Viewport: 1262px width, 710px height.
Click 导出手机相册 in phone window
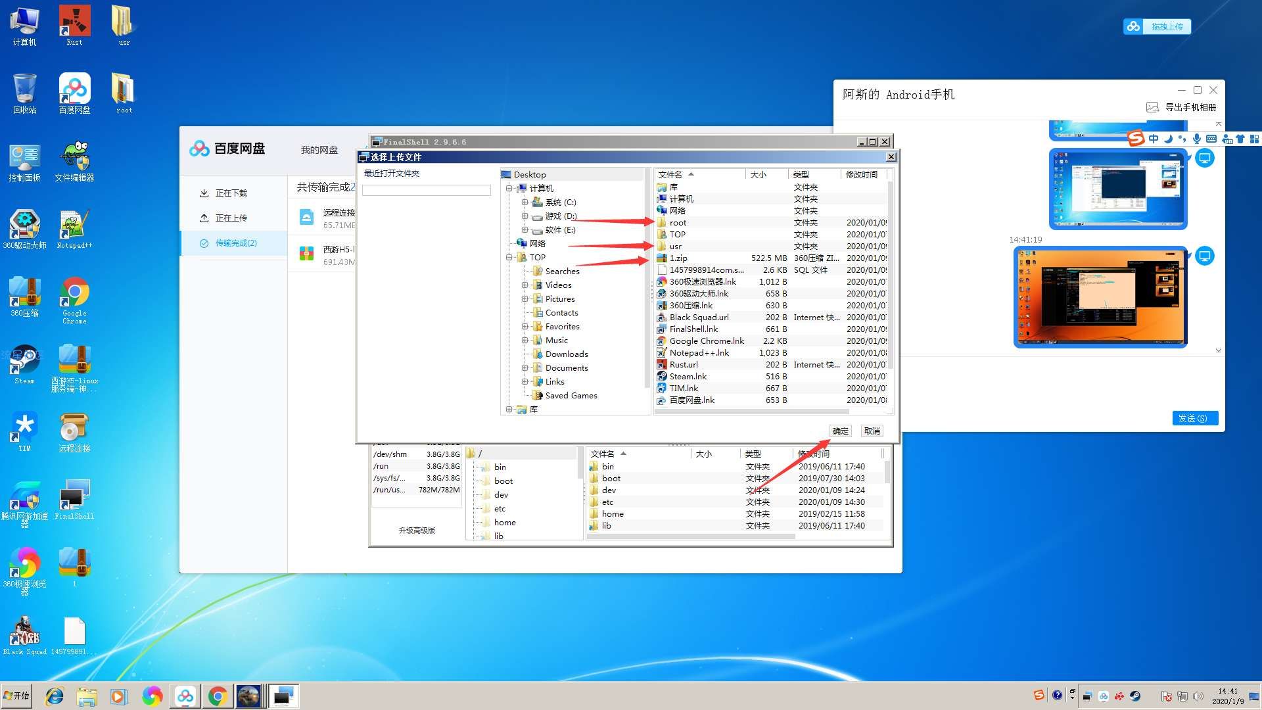coord(1182,107)
